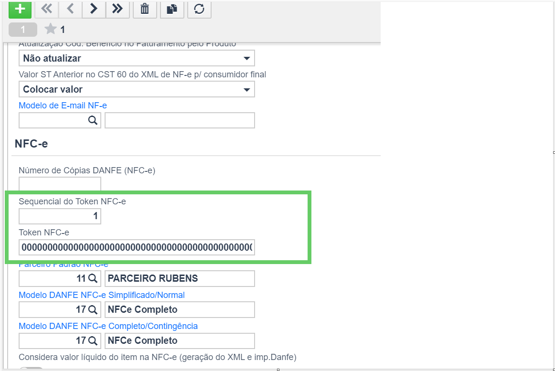This screenshot has height=371, width=555.
Task: Click the green add new record button
Action: (20, 9)
